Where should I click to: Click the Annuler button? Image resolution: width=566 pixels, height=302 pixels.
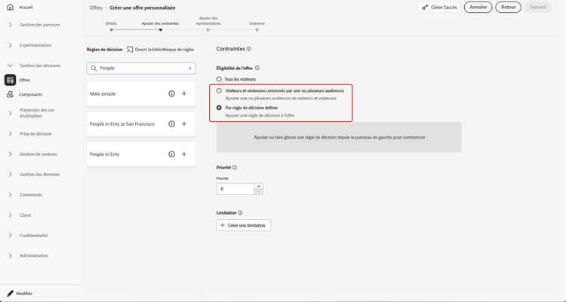(478, 8)
